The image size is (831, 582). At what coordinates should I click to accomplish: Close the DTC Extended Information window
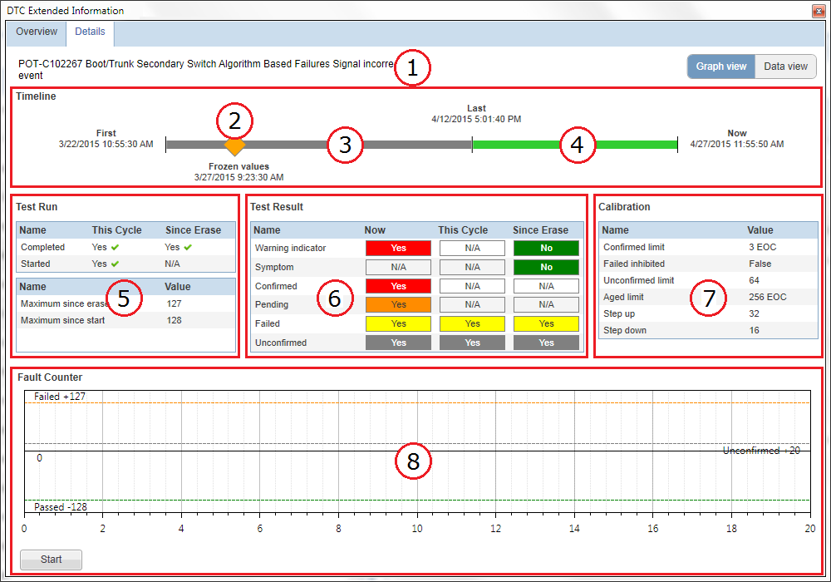pos(819,11)
